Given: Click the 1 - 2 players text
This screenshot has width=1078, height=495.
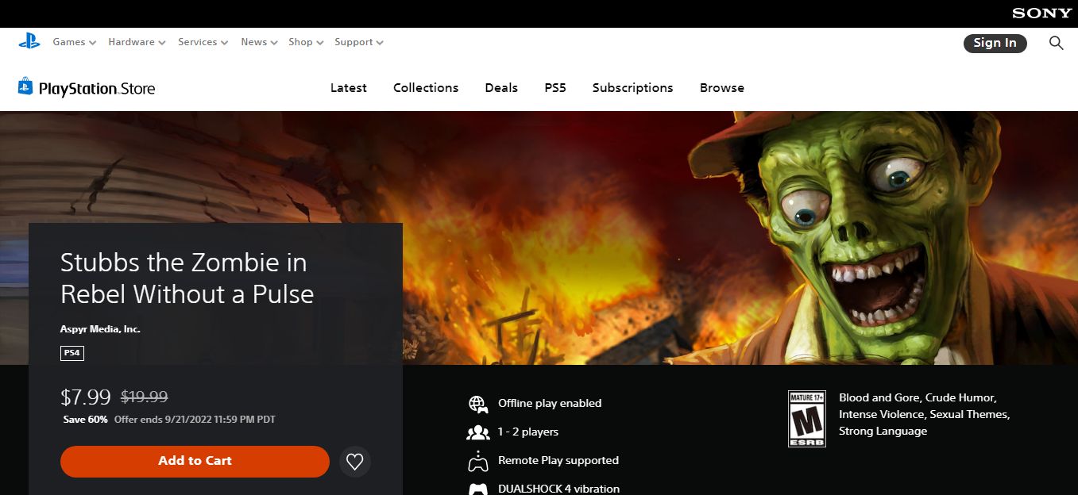Looking at the screenshot, I should click(x=528, y=432).
